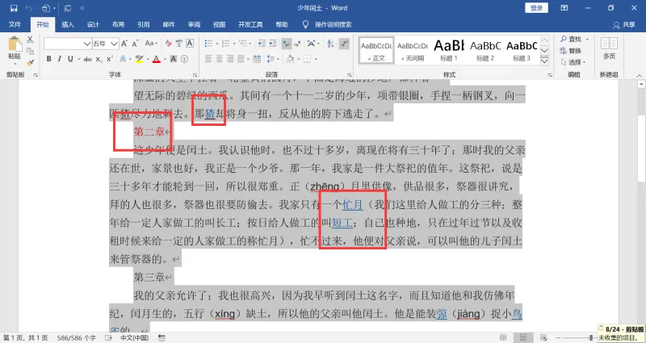Open the borders dropdown arrow
Screen dimensions: 646x343
coord(316,59)
